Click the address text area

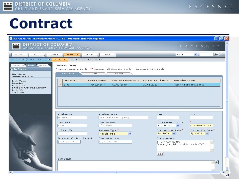184,146
